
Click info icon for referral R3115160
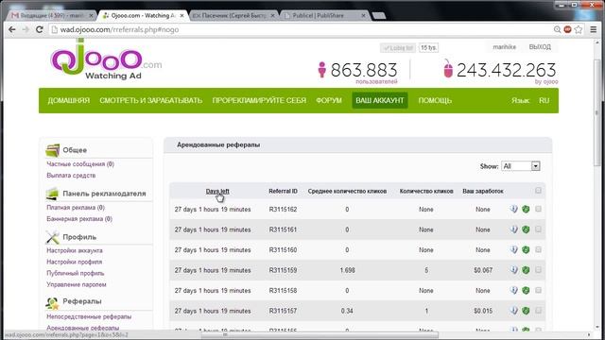513,249
